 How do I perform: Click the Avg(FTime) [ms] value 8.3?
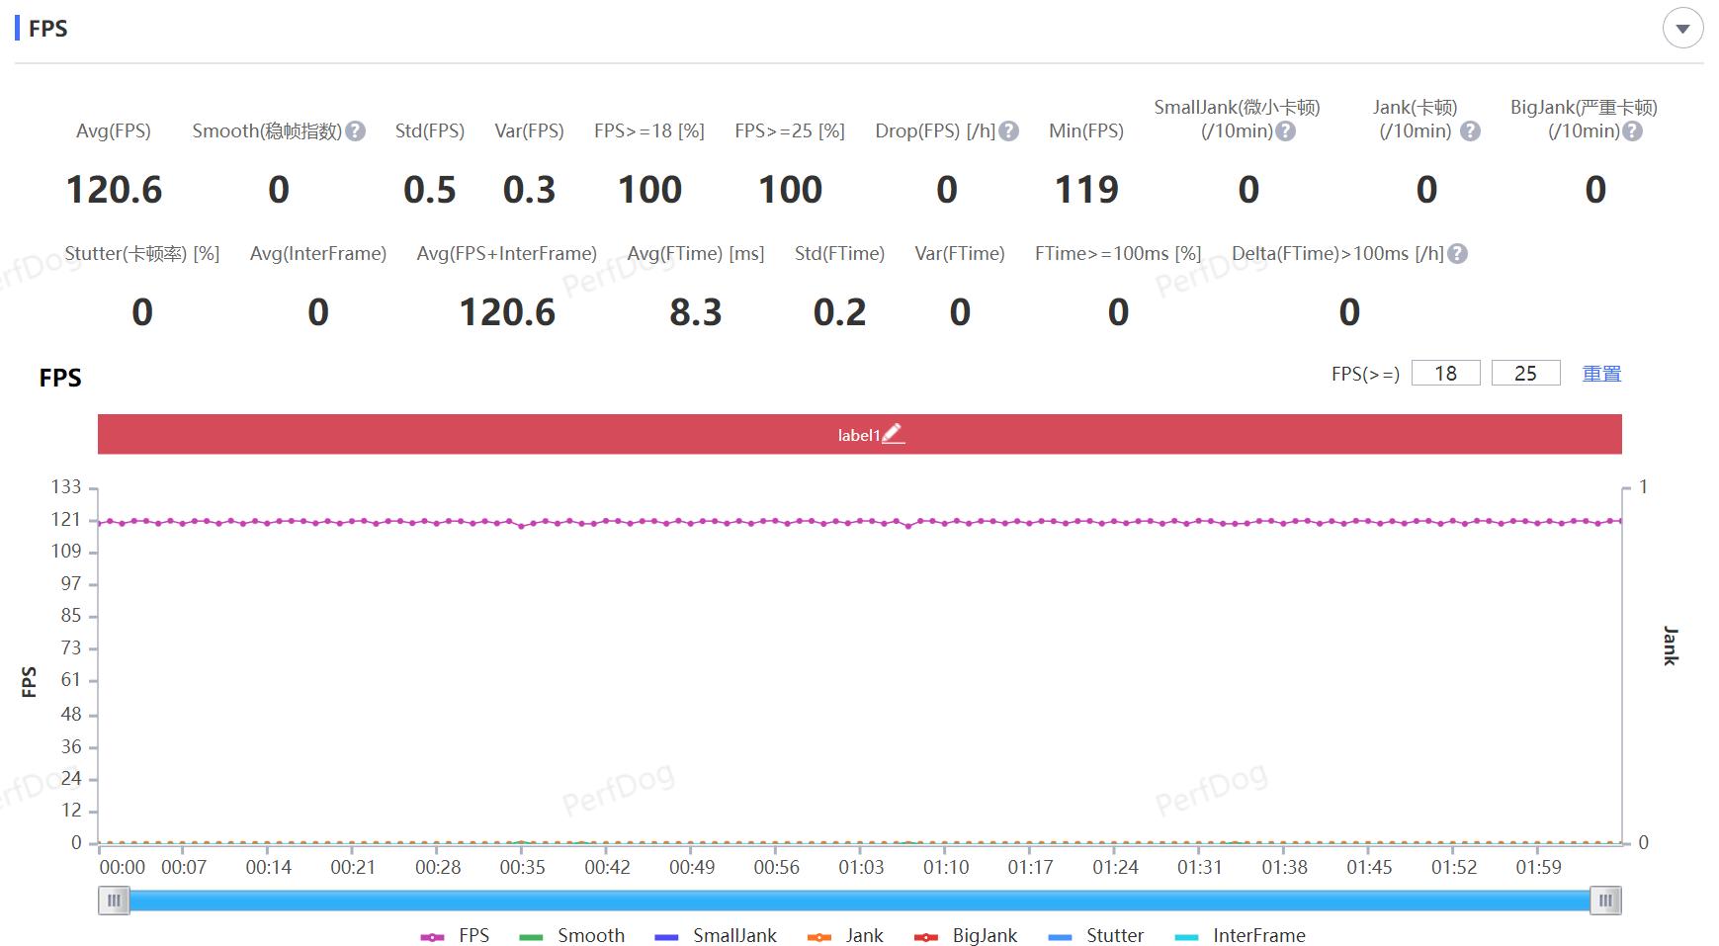[696, 312]
